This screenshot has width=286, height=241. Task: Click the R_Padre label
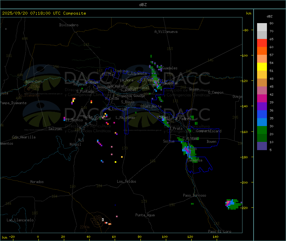(182, 119)
